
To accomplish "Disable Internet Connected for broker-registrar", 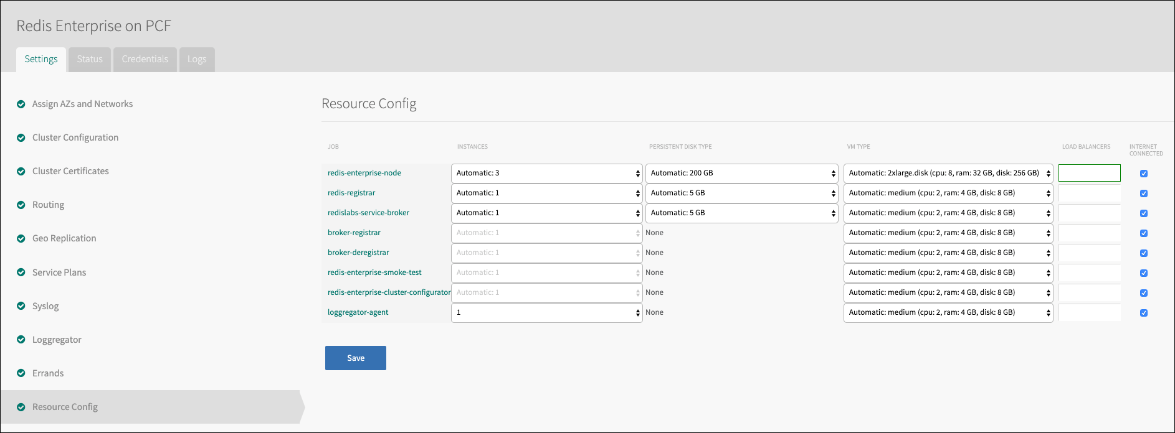I will click(1144, 233).
